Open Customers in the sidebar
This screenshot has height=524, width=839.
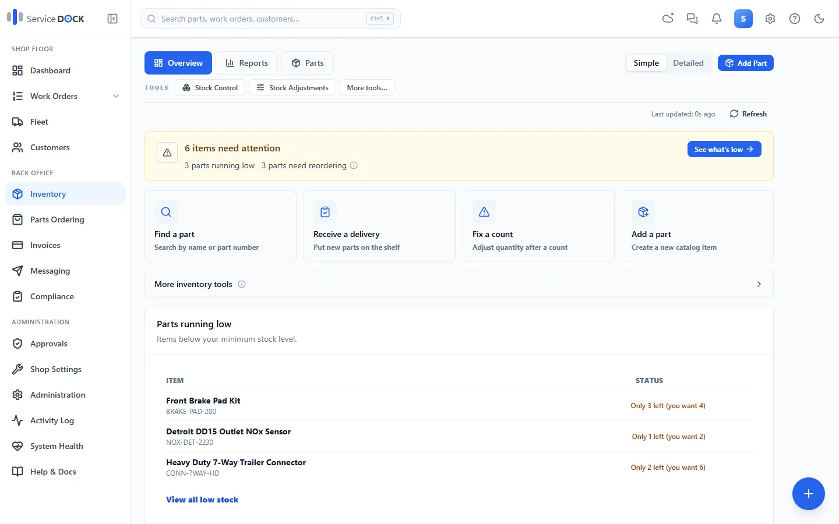pyautogui.click(x=65, y=147)
